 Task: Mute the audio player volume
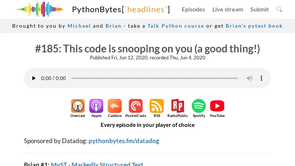[250, 78]
